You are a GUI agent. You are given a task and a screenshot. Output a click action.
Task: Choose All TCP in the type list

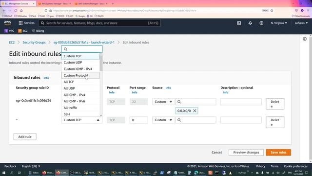pyautogui.click(x=80, y=82)
